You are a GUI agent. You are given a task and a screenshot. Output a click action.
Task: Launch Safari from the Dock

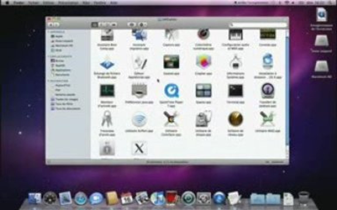tap(81, 198)
